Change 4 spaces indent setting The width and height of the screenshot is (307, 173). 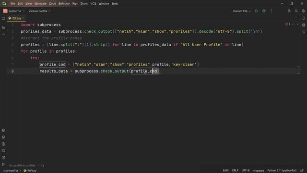[x=259, y=171]
